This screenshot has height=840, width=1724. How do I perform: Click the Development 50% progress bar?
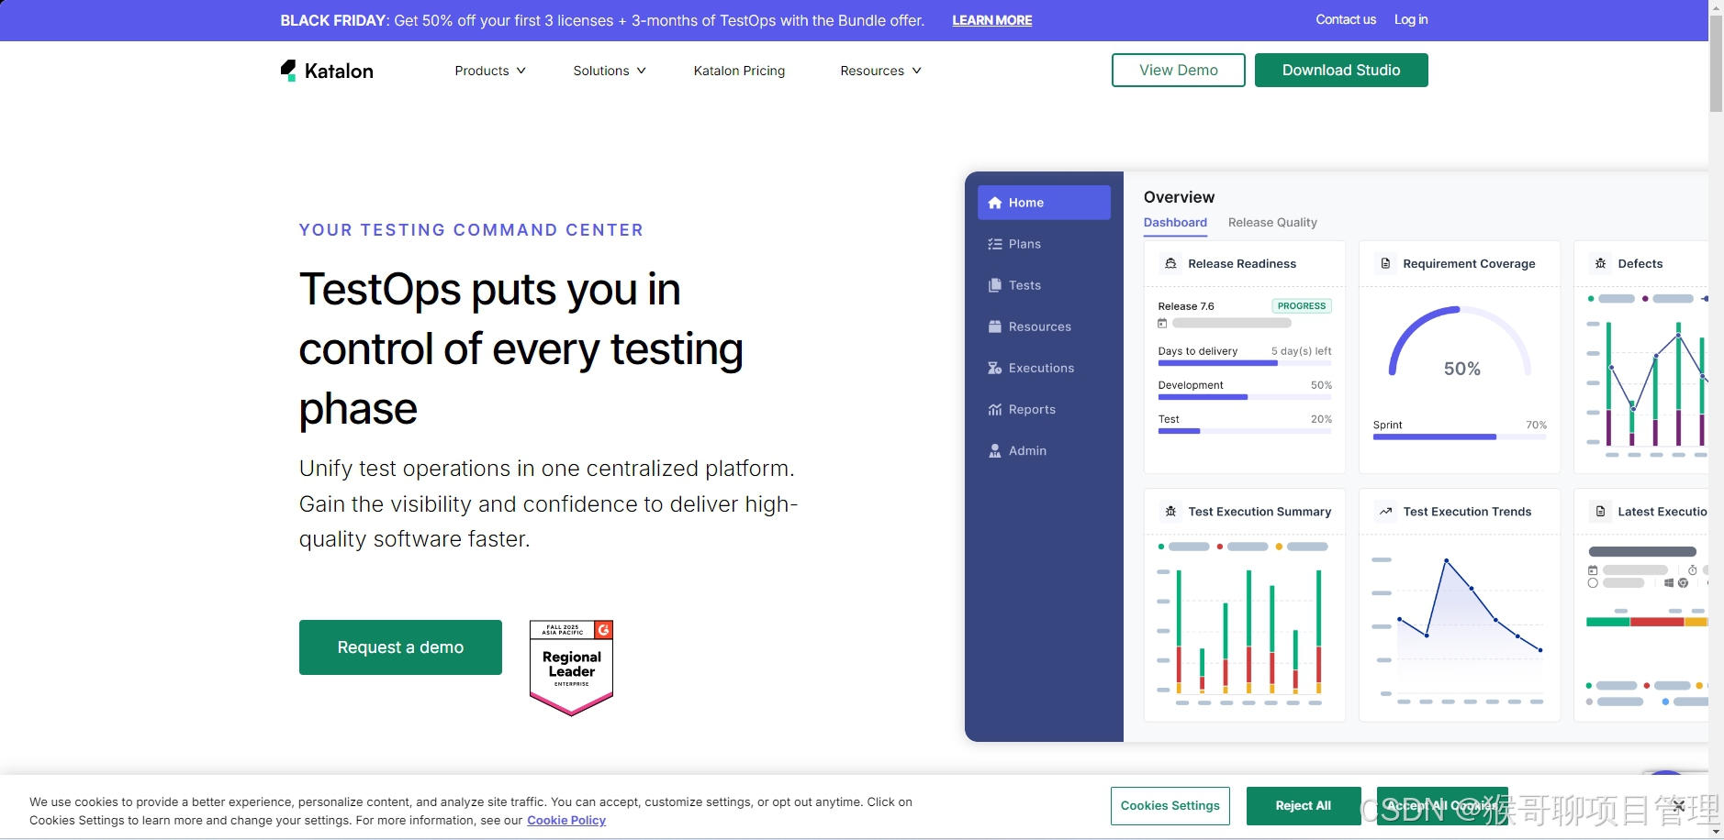(1245, 397)
